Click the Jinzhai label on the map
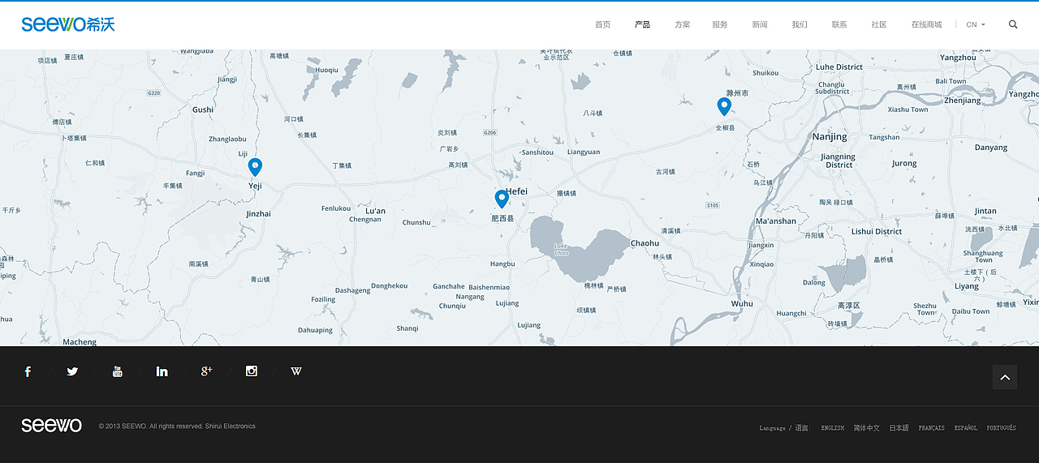The width and height of the screenshot is (1039, 463). [259, 214]
